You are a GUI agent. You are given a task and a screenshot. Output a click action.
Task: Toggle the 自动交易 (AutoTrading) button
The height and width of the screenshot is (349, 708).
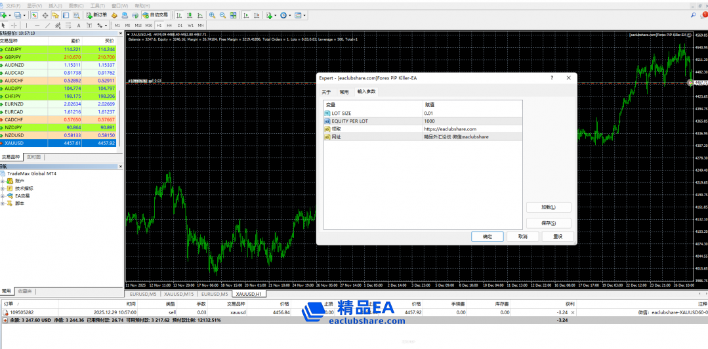coord(155,14)
